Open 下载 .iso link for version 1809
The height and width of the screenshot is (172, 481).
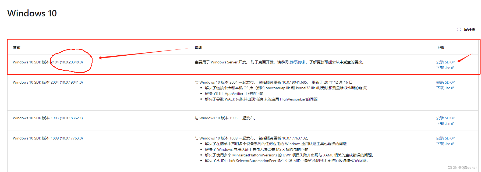(x=445, y=144)
